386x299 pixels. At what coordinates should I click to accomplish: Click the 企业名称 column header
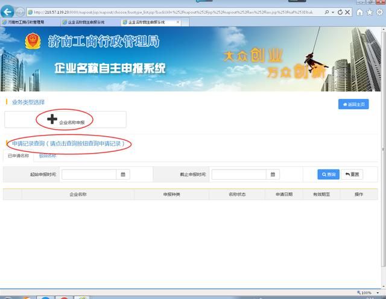click(x=78, y=195)
